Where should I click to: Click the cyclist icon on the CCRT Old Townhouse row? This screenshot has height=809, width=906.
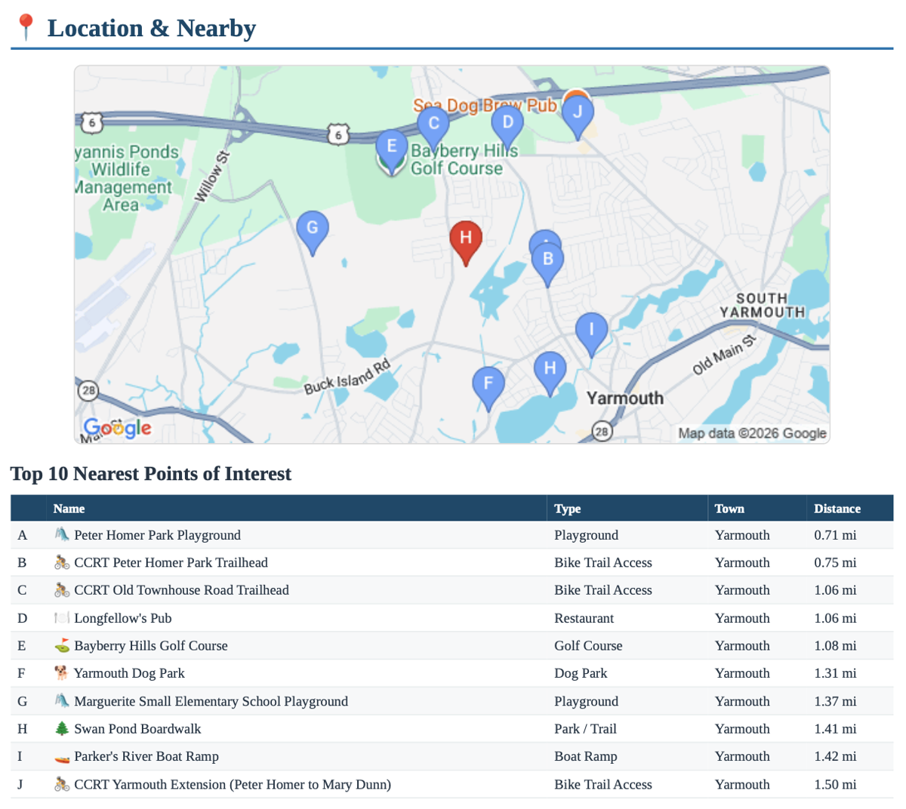[62, 590]
